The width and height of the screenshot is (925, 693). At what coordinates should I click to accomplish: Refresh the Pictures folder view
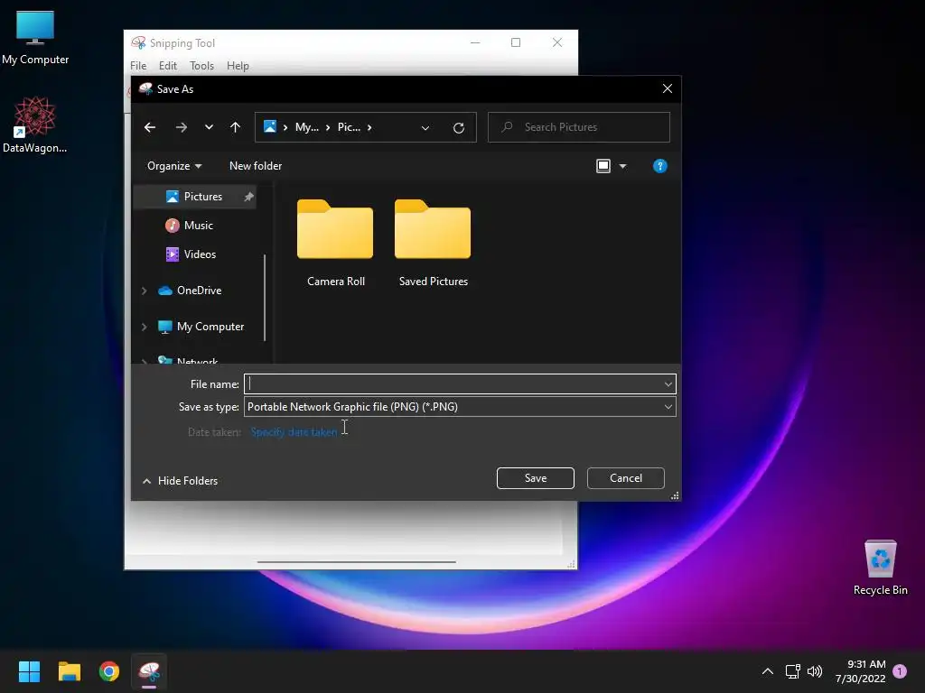(458, 128)
